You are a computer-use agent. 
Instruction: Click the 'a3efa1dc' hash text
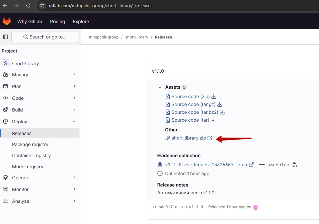click(x=278, y=165)
